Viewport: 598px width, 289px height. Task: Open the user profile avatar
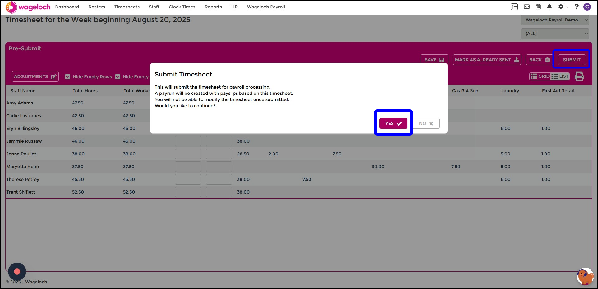pos(587,7)
